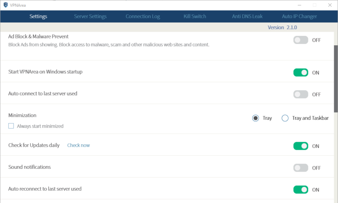Turn off Check for Updates daily switch
Screen dimensions: 338x203
point(301,146)
